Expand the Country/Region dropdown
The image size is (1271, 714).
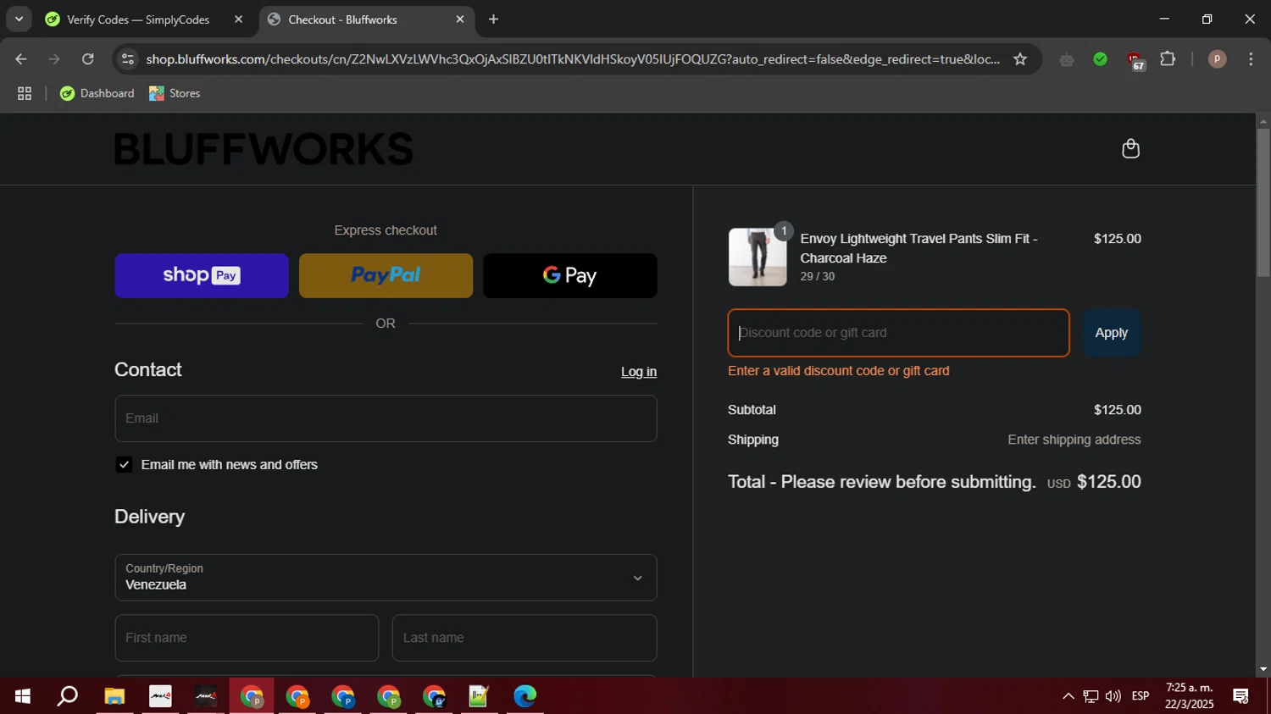click(386, 578)
